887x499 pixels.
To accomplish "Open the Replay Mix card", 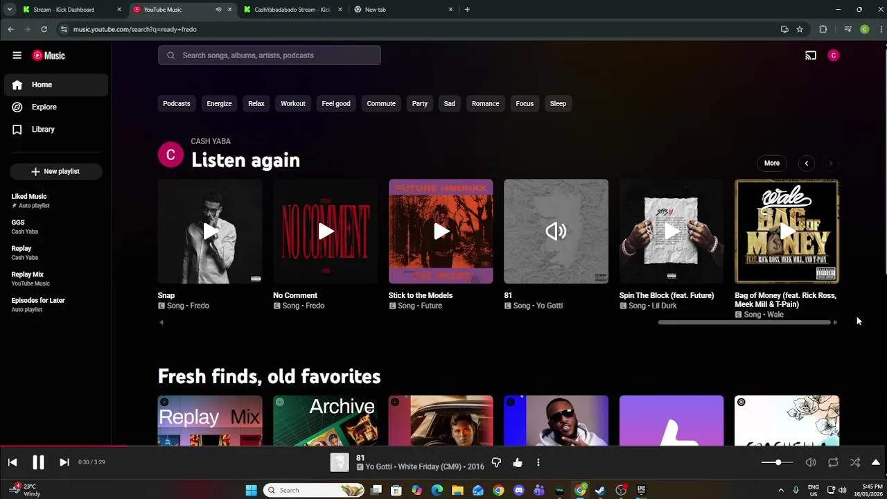I will pos(210,421).
